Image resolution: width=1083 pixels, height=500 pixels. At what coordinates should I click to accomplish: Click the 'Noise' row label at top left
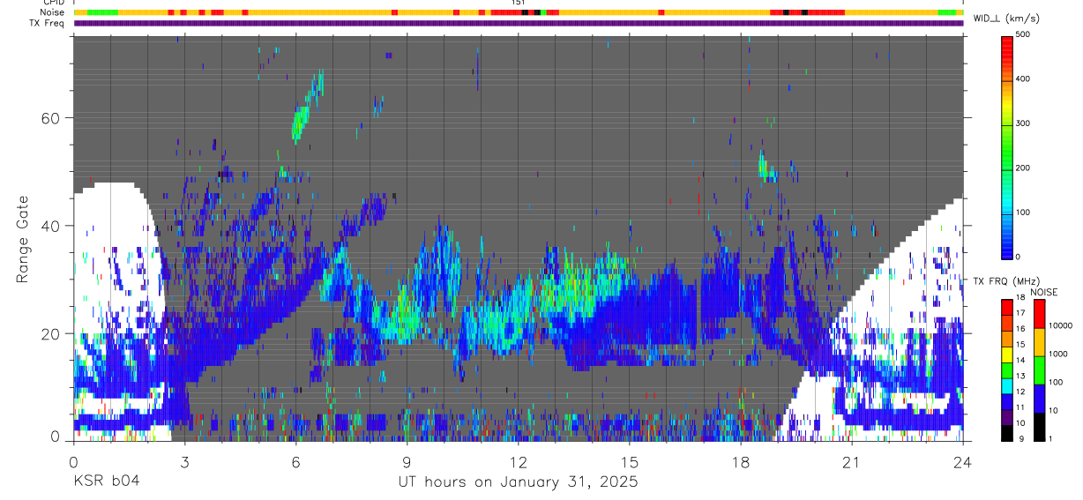tap(54, 13)
